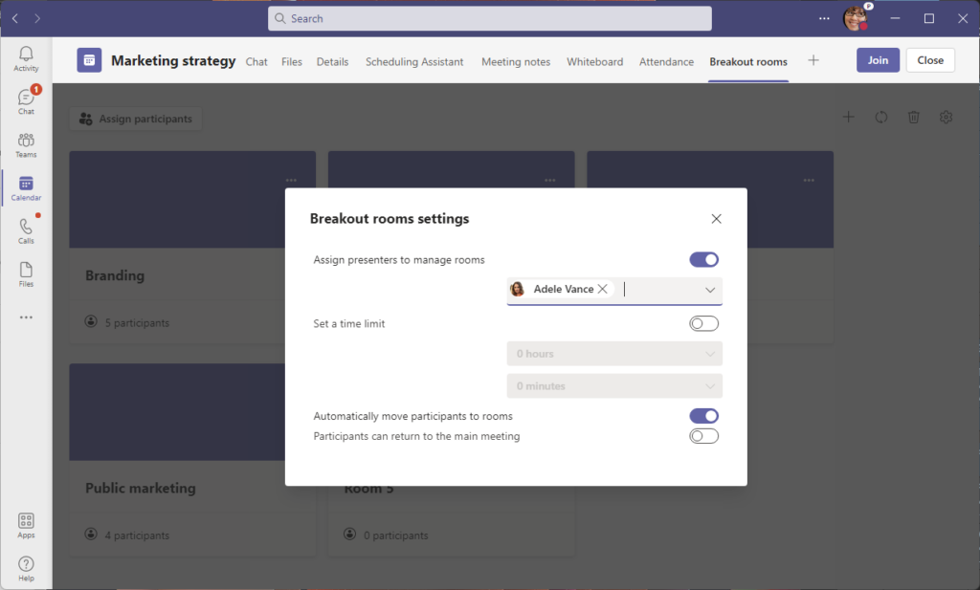The width and height of the screenshot is (980, 590).
Task: Click the Marketing strategy meeting calendar icon
Action: coord(89,60)
